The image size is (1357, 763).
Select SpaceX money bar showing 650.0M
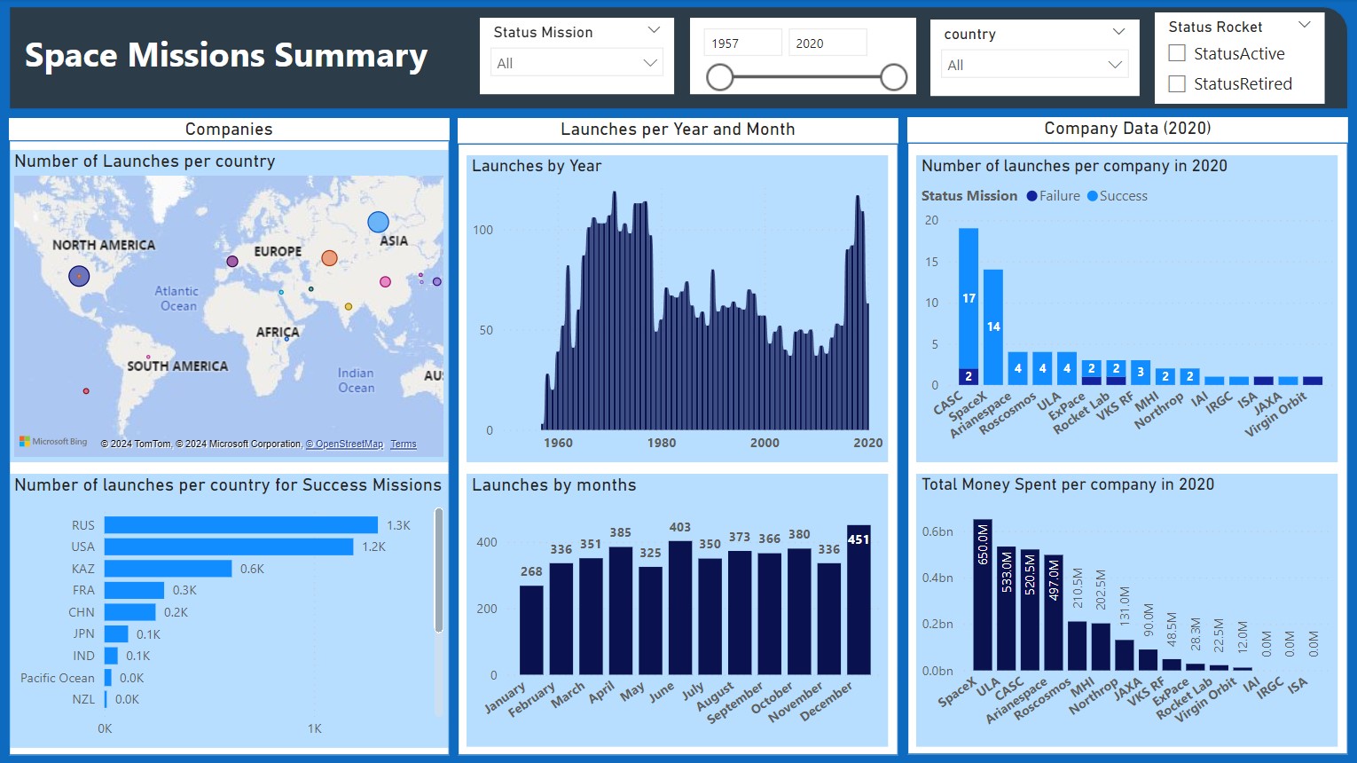point(983,594)
